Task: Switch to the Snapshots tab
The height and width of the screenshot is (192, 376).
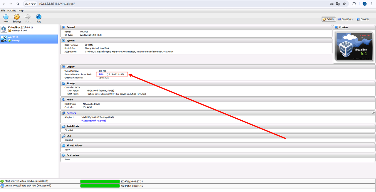Action: [345, 19]
